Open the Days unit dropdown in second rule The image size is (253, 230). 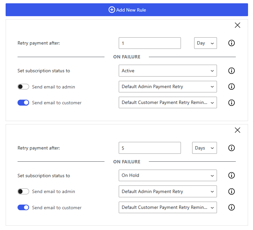tap(204, 148)
